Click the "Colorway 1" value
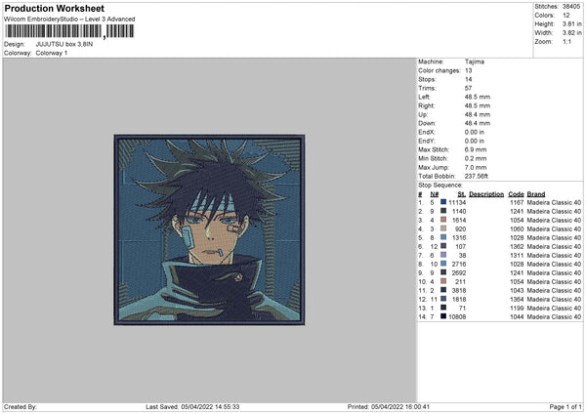586x414 pixels. pos(52,53)
